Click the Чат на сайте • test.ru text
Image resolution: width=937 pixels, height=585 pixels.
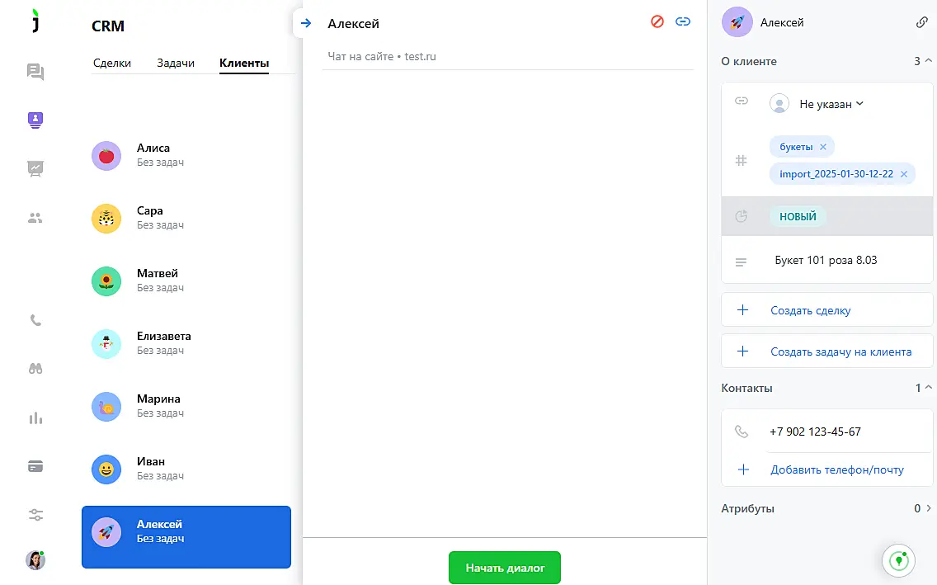click(382, 56)
